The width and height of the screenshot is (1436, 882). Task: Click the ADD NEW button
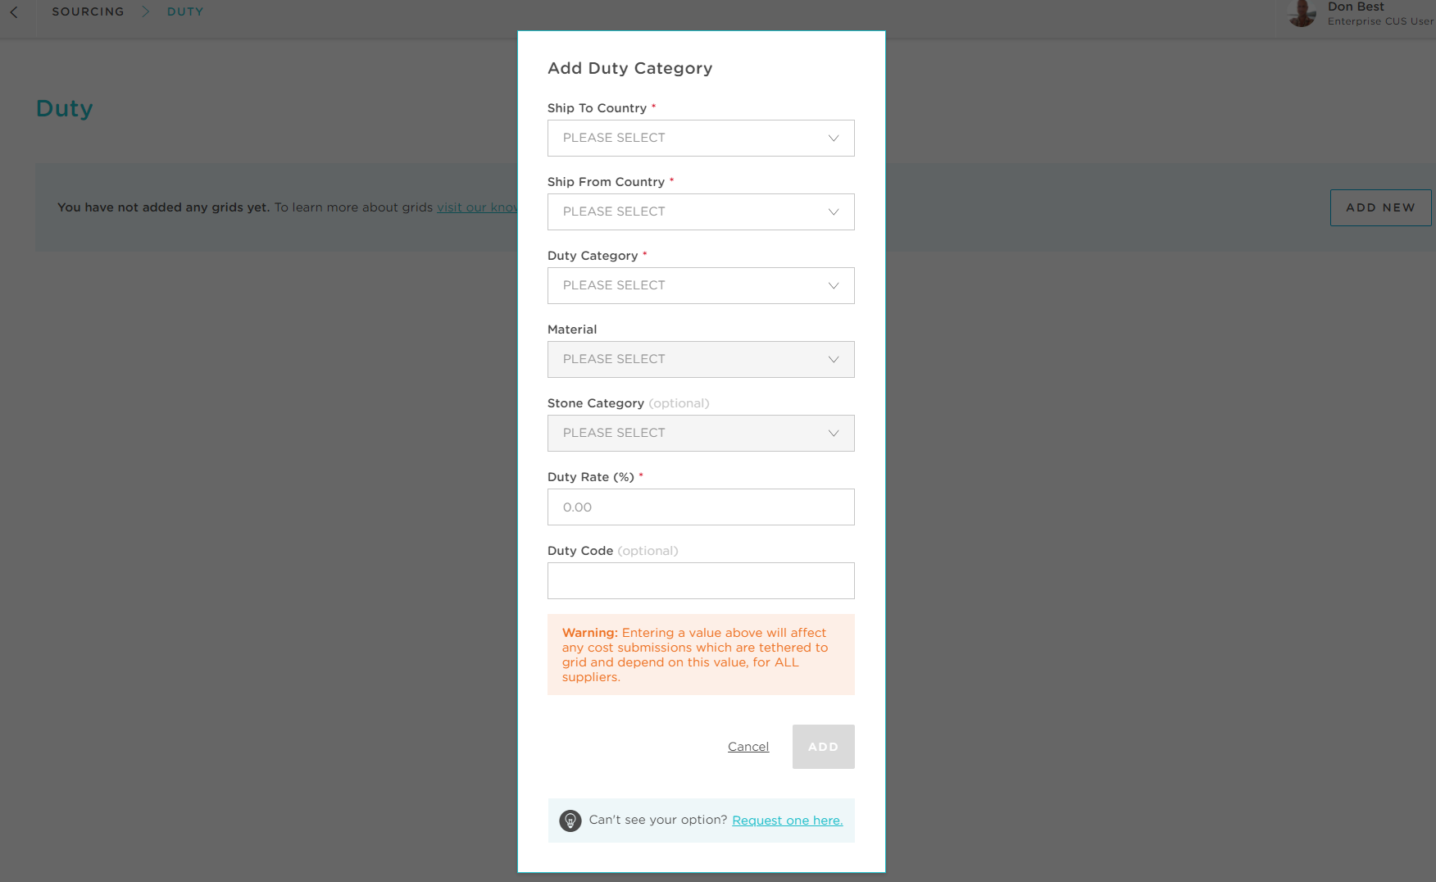(x=1380, y=207)
